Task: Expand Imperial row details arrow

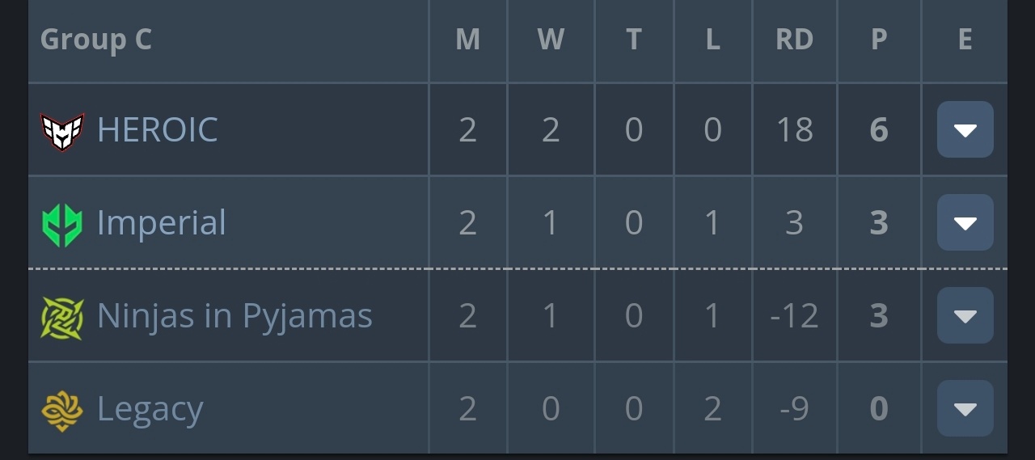Action: point(965,222)
